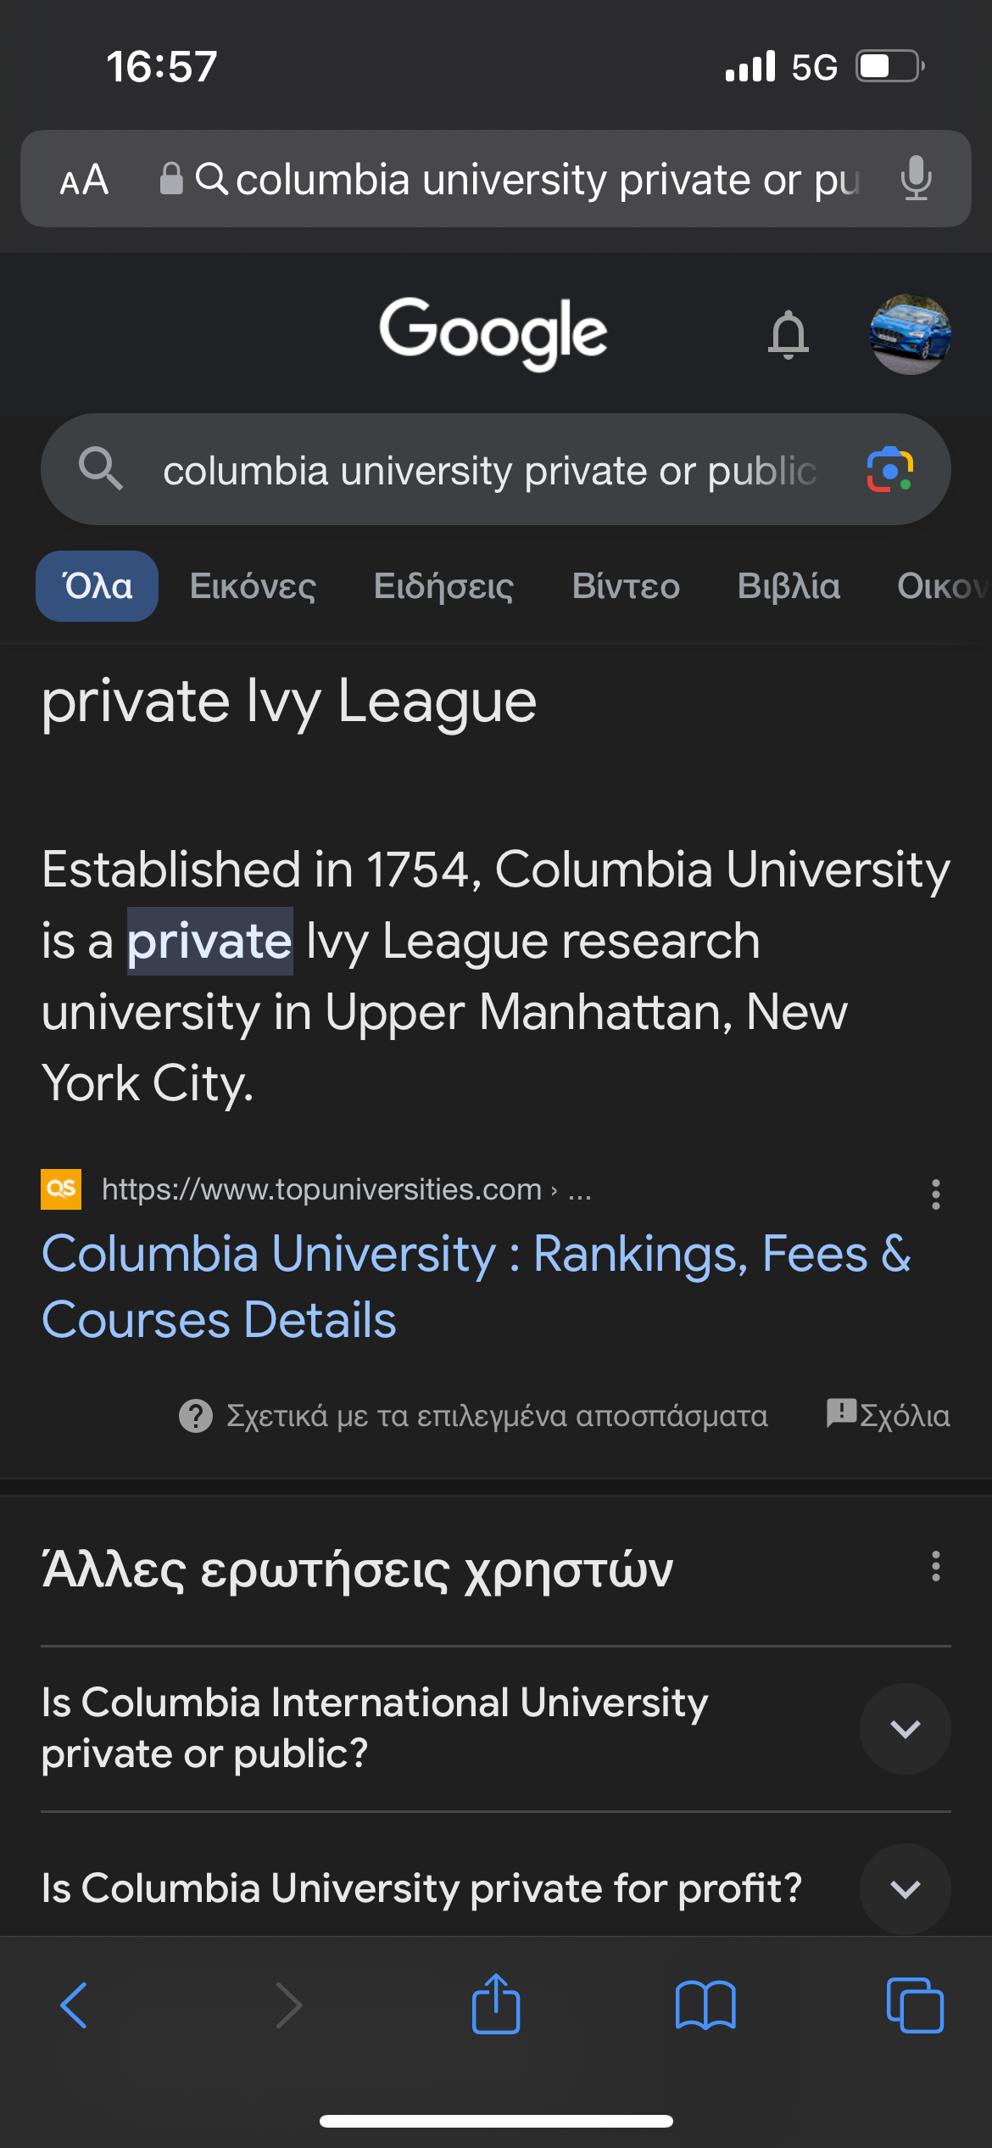
Task: Expand "Is Columbia International University private or public?"
Action: point(905,1728)
